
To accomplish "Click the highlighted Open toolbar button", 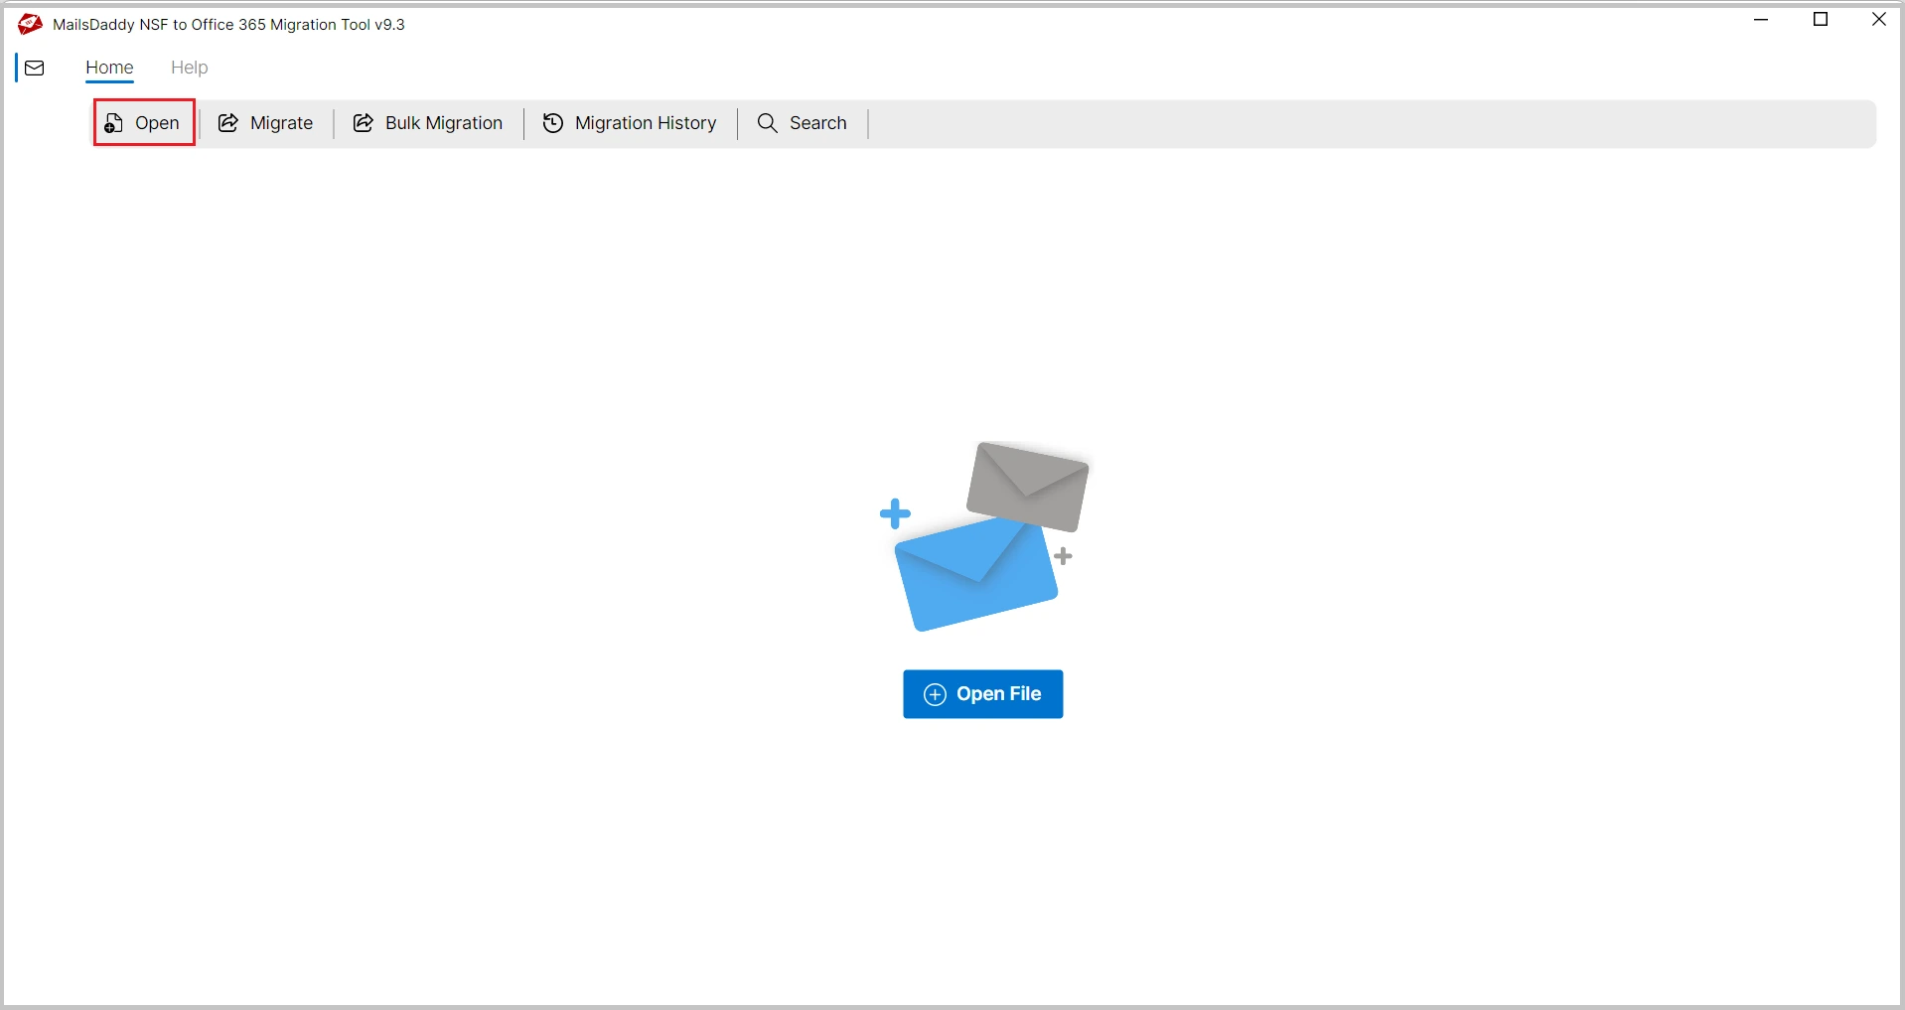I will pyautogui.click(x=143, y=122).
